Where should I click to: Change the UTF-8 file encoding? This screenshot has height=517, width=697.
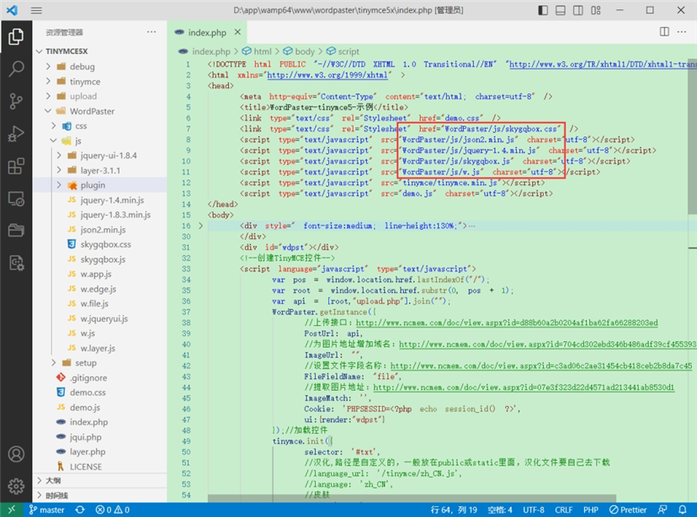coord(534,510)
